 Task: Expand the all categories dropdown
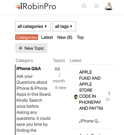pyautogui.click(x=33, y=26)
